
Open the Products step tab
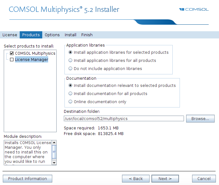click(x=31, y=35)
